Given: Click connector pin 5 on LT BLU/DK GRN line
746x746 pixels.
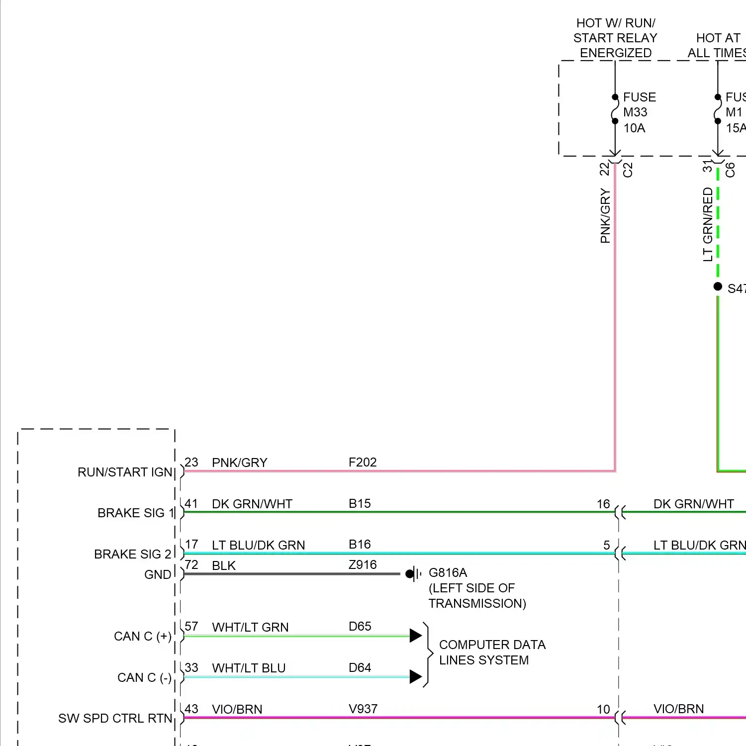Looking at the screenshot, I should (607, 545).
